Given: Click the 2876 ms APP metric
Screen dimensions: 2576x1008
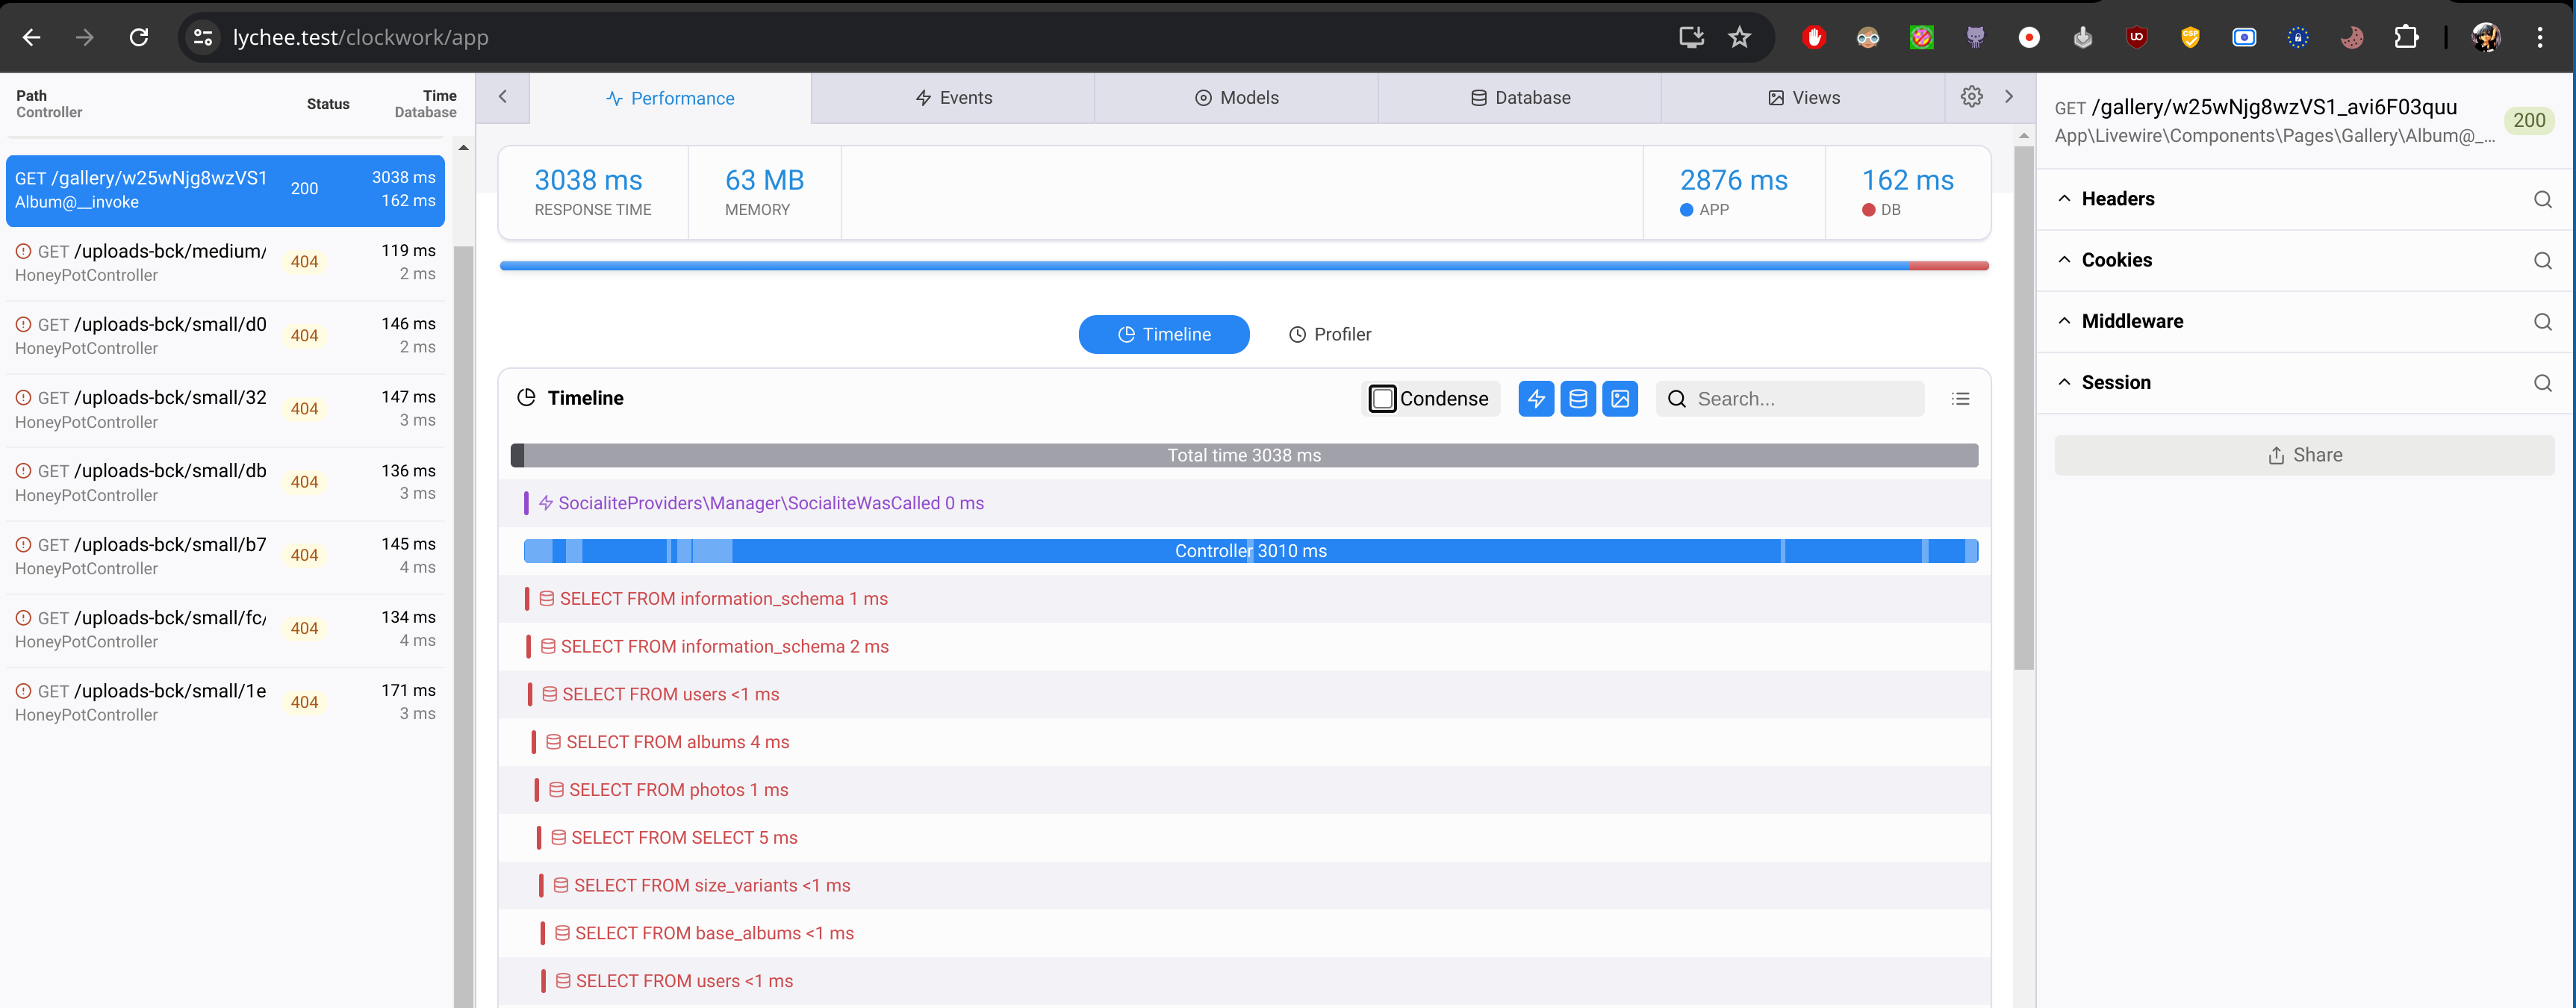Looking at the screenshot, I should click(1733, 192).
